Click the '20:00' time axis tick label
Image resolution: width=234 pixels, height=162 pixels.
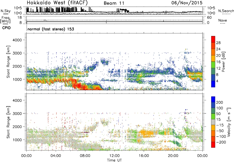coord(173,156)
